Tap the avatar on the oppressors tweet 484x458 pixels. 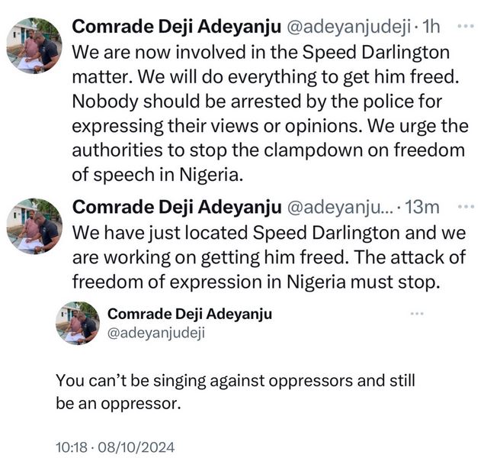point(78,323)
